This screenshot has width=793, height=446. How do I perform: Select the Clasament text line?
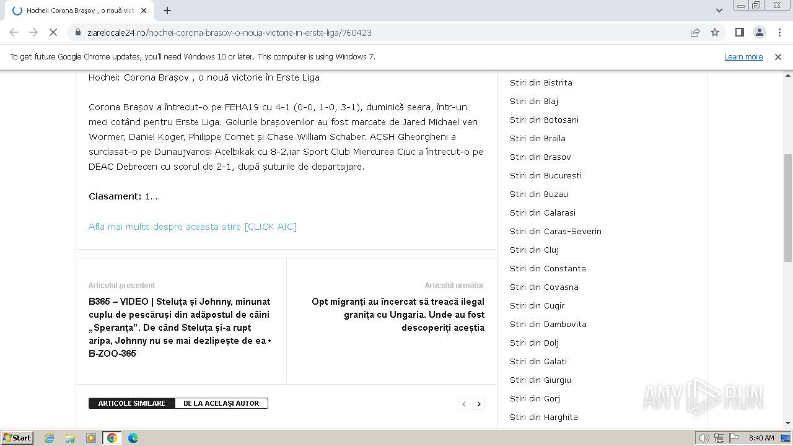tap(125, 196)
